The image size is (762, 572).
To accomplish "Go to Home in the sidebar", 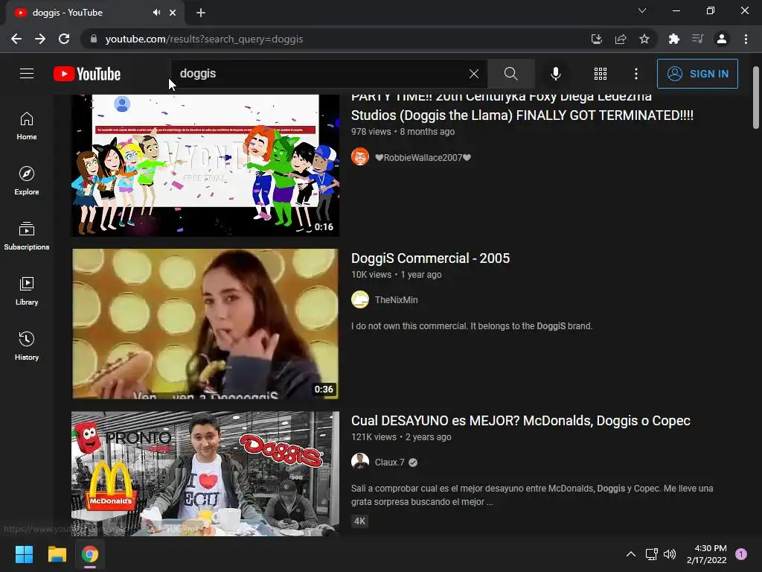I will (x=27, y=125).
